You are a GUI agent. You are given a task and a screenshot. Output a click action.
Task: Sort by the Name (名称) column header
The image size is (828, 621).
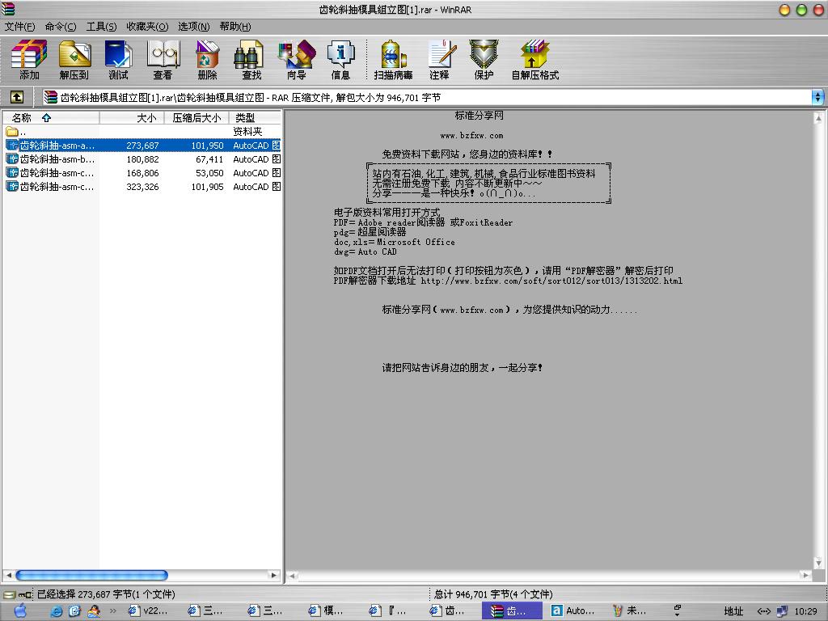pyautogui.click(x=51, y=118)
